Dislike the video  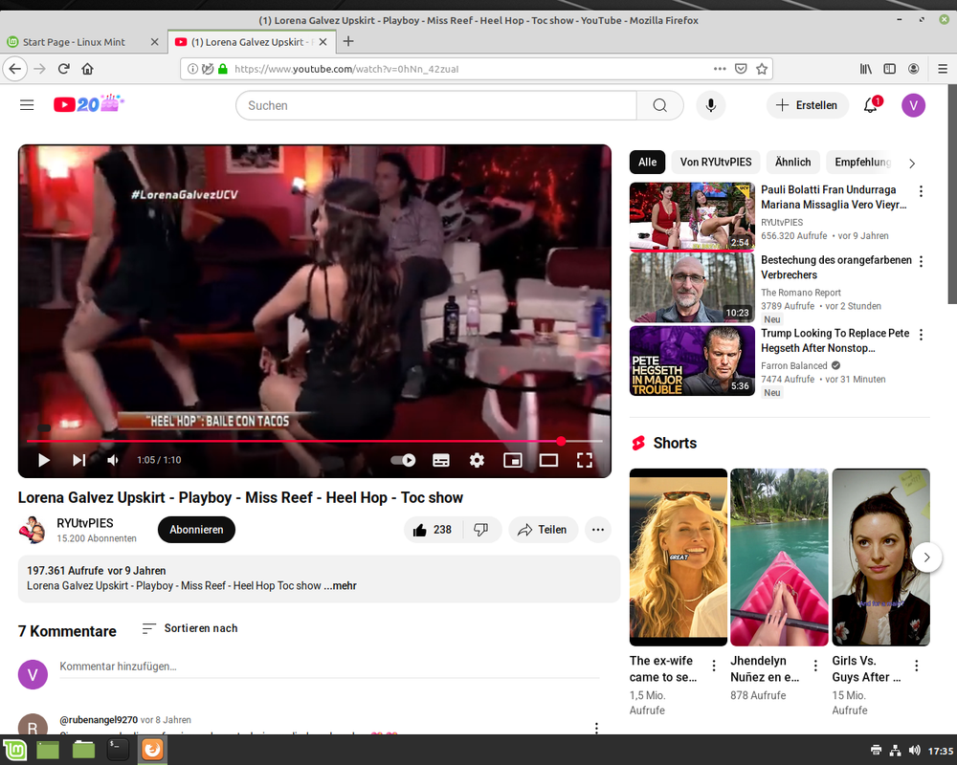[481, 530]
